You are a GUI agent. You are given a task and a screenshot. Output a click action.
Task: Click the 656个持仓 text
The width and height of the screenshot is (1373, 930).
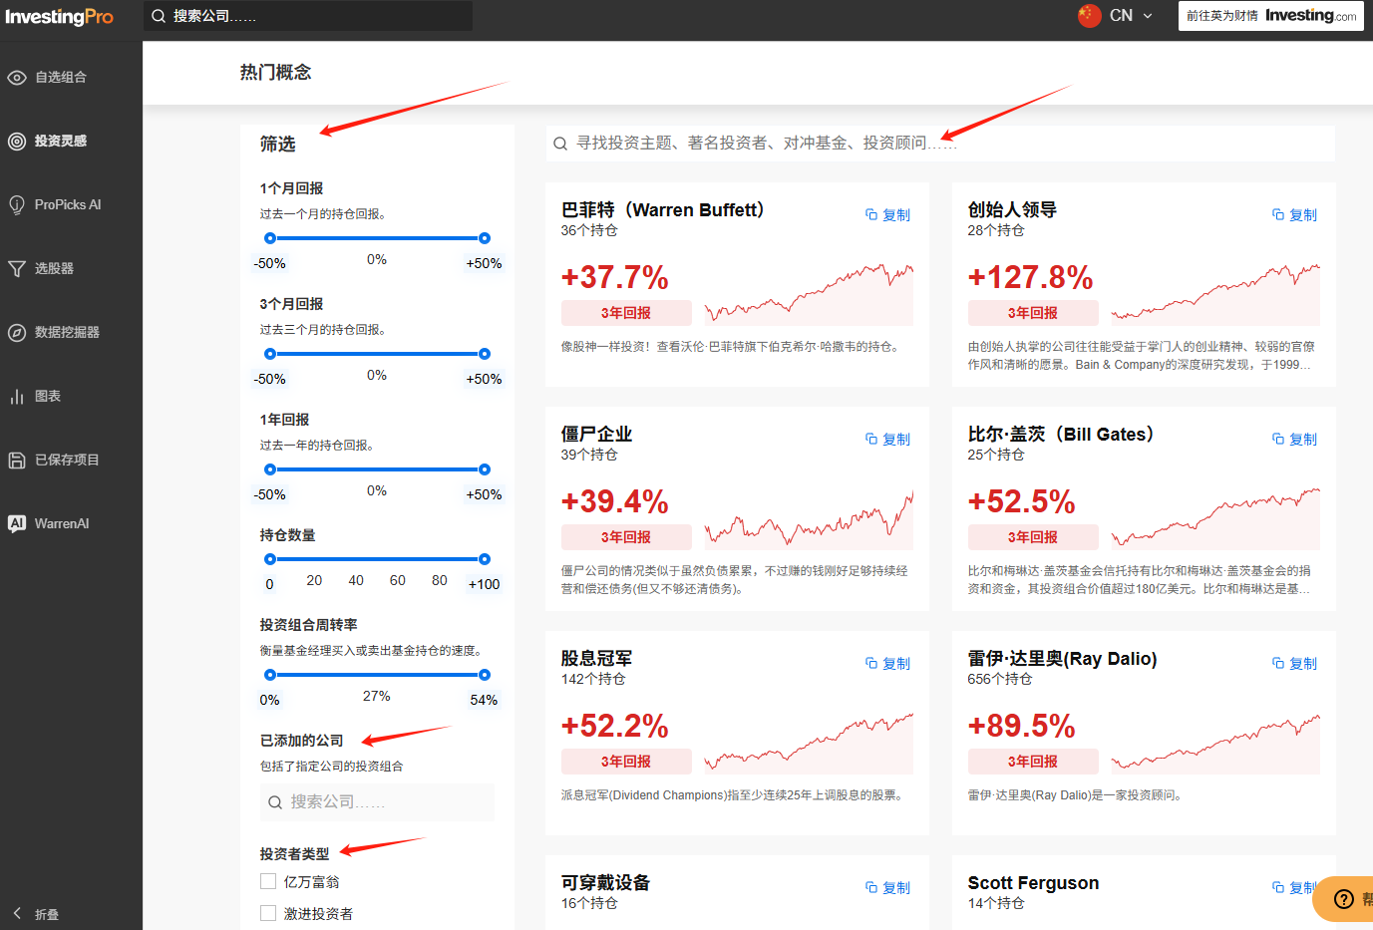point(999,679)
